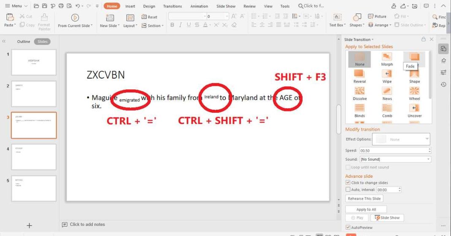451x236 pixels.
Task: Click the Undo icon
Action: pos(78,6)
